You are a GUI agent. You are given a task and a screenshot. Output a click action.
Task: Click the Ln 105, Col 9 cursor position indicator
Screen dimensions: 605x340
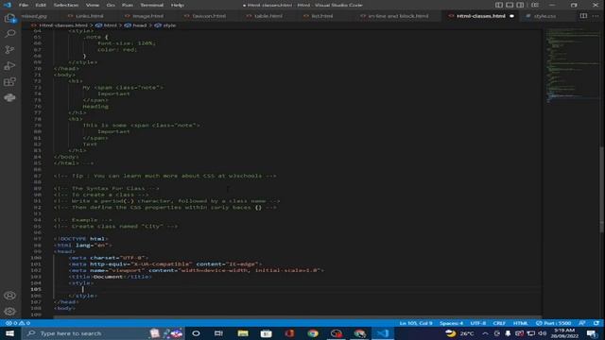416,323
